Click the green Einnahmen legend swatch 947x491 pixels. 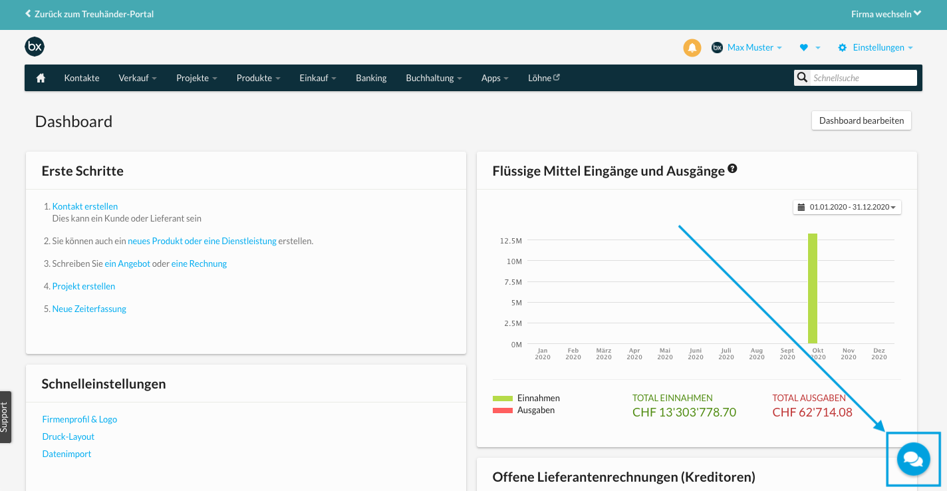(503, 398)
